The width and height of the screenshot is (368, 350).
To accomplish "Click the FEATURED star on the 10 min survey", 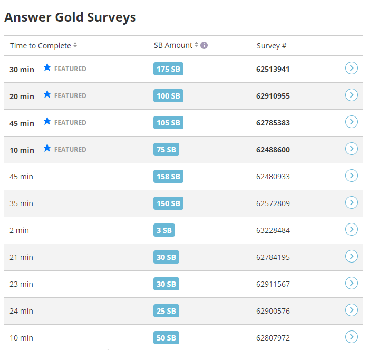I will click(47, 148).
